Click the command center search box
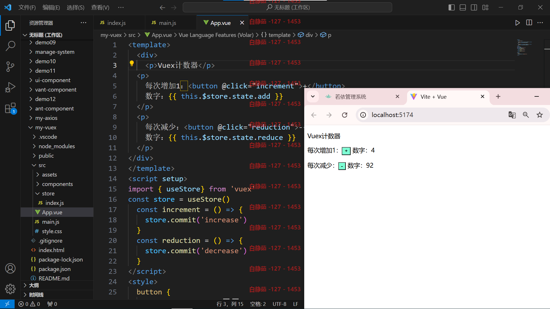The image size is (550, 309). pos(287,7)
